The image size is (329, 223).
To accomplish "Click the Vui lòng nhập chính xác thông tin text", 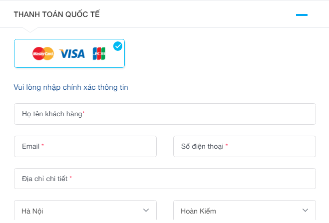I will point(71,87).
